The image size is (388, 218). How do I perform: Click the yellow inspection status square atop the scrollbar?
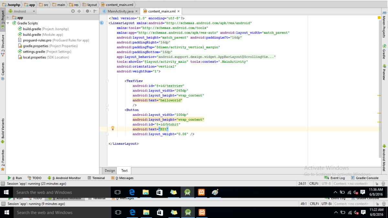click(379, 17)
